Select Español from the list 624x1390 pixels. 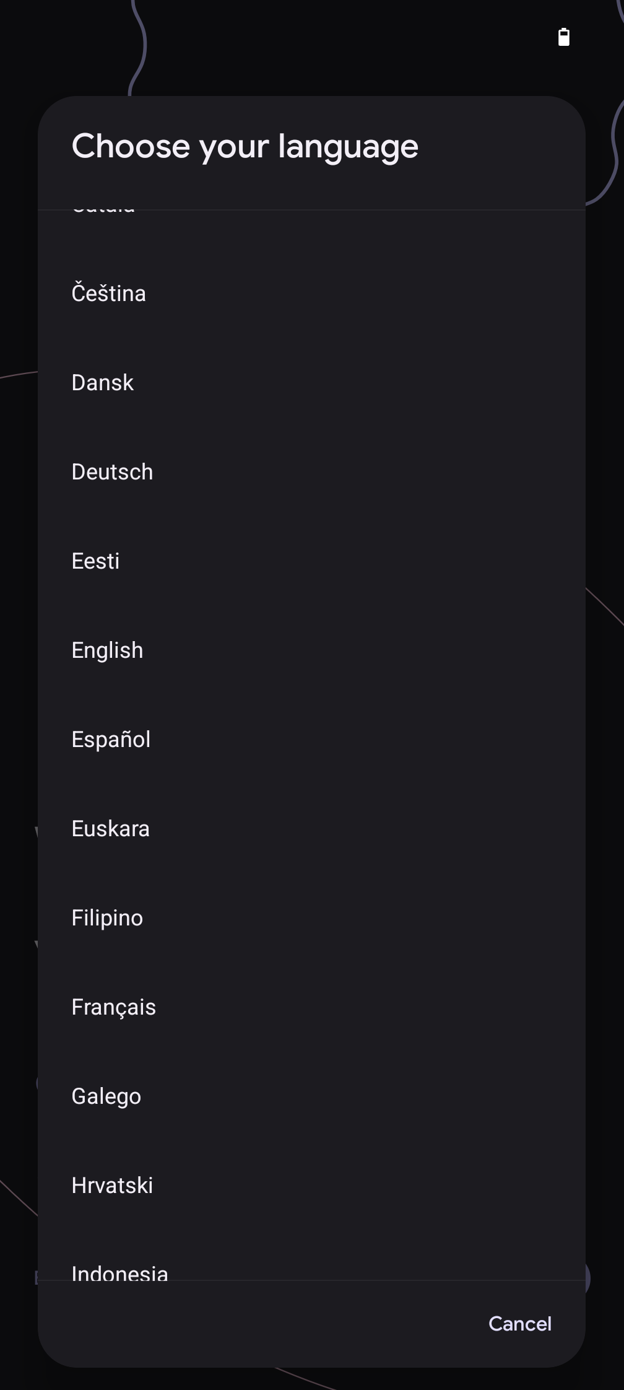click(x=111, y=740)
